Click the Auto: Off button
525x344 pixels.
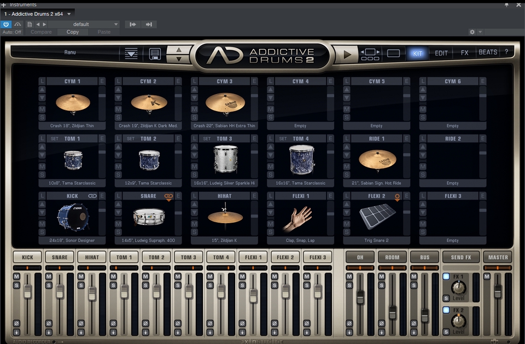click(x=11, y=32)
